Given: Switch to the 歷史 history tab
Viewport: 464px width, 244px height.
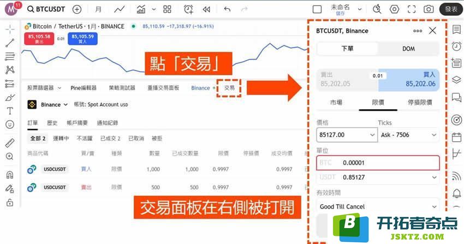Looking at the screenshot, I should 52,123.
